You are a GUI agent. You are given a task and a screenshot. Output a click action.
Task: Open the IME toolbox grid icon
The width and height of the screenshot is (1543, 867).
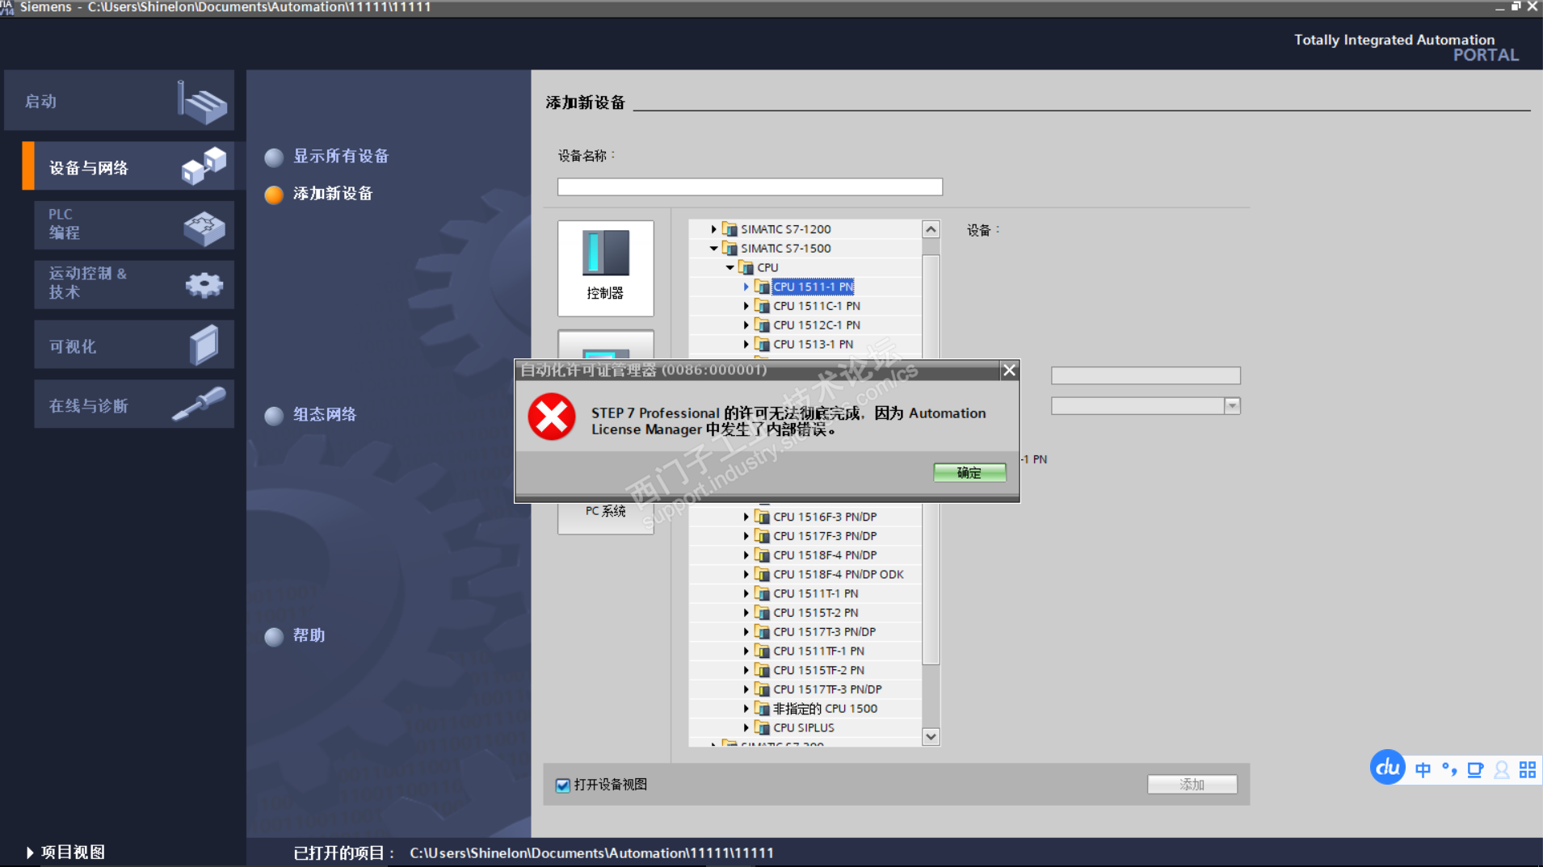[1528, 769]
